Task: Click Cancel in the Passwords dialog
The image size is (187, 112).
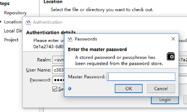Action: pyautogui.click(x=161, y=89)
